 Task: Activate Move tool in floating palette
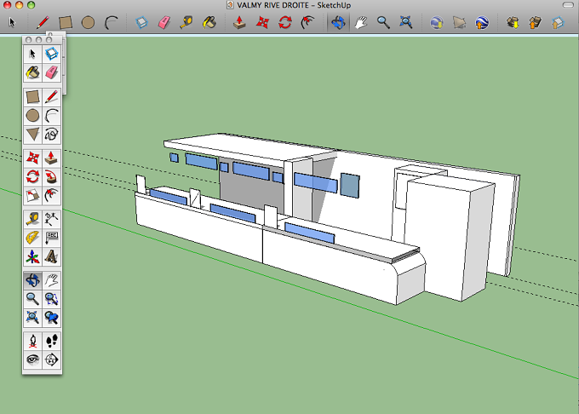click(32, 158)
